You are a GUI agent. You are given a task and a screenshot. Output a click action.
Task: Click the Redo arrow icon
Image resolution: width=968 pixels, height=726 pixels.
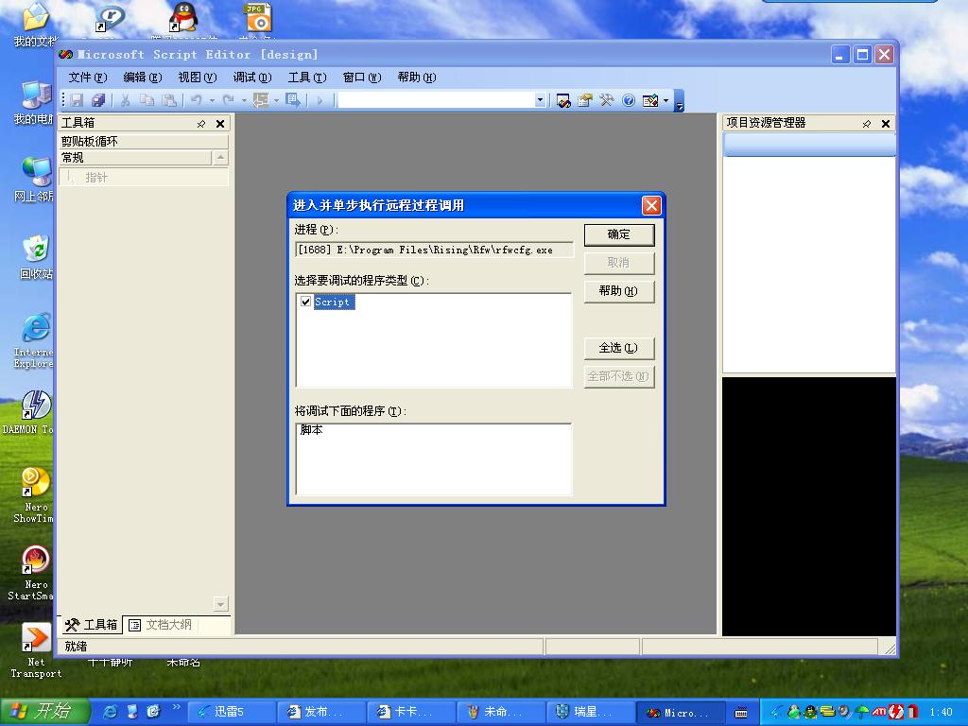click(229, 100)
